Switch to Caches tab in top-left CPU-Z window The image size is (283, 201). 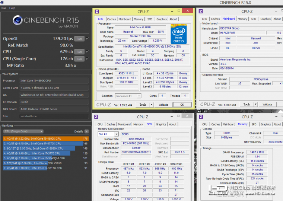point(111,19)
